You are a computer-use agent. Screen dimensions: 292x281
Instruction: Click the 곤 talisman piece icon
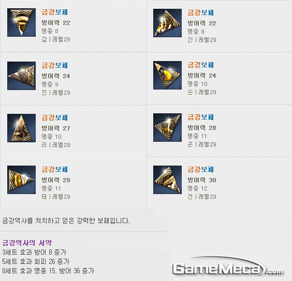167,127
